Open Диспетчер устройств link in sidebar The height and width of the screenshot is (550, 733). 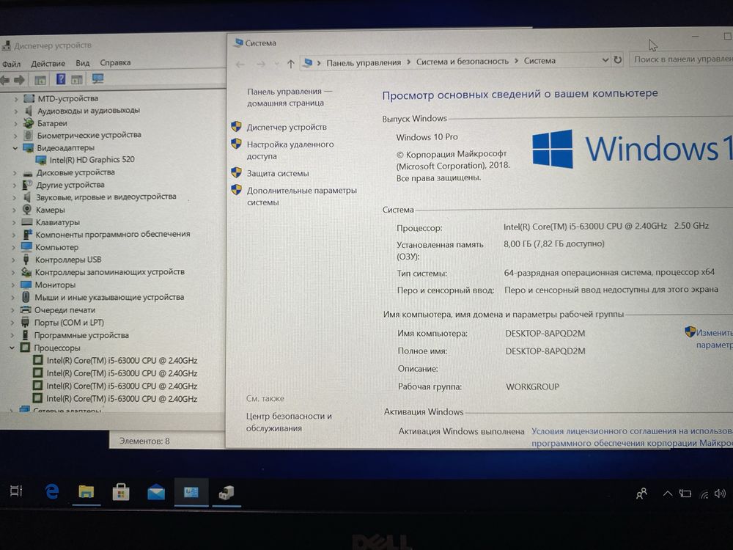tap(287, 127)
